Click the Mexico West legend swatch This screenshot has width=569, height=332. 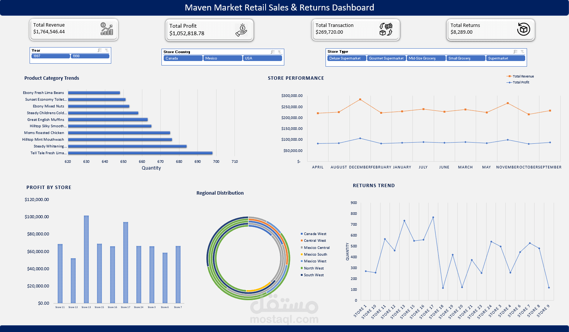point(302,261)
